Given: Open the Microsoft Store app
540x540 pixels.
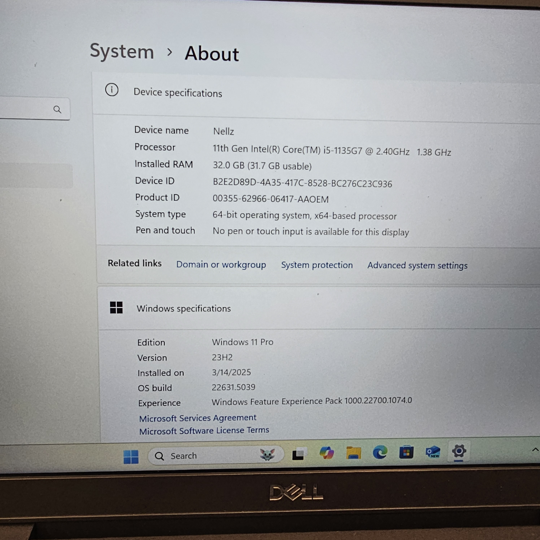Looking at the screenshot, I should pyautogui.click(x=406, y=452).
